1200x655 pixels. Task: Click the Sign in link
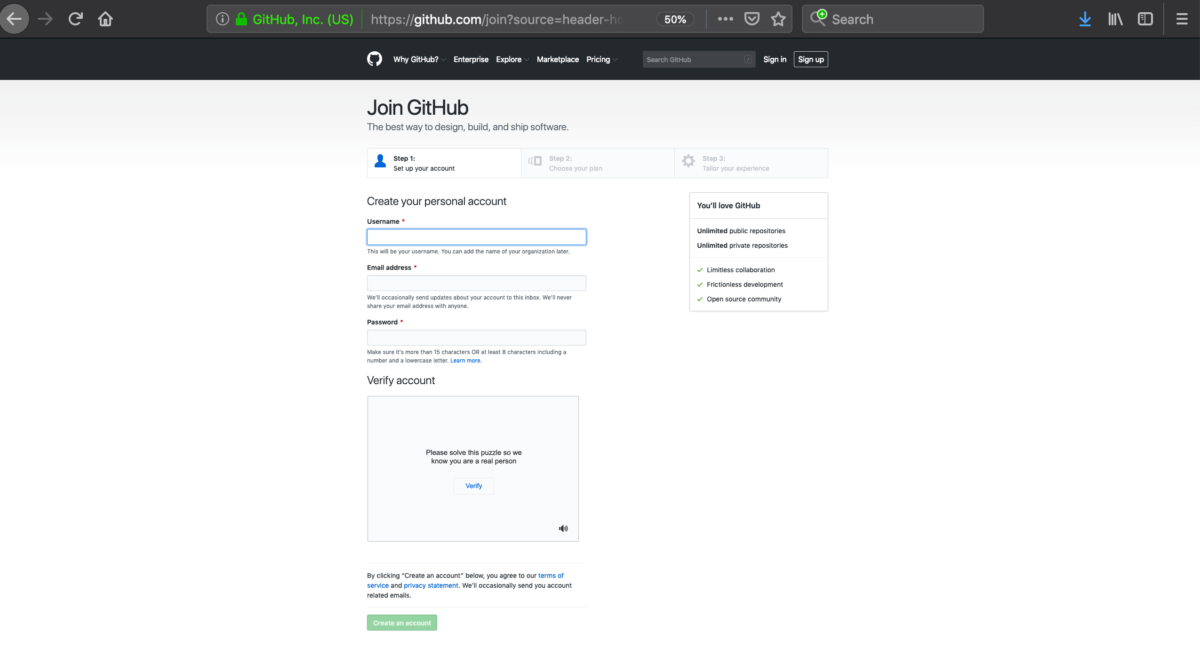(775, 59)
